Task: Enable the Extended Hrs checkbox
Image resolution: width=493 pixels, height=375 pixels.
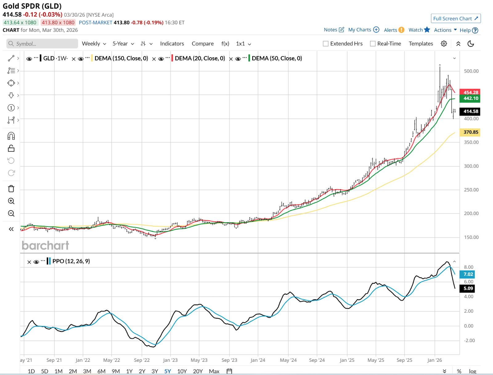Action: coord(326,44)
